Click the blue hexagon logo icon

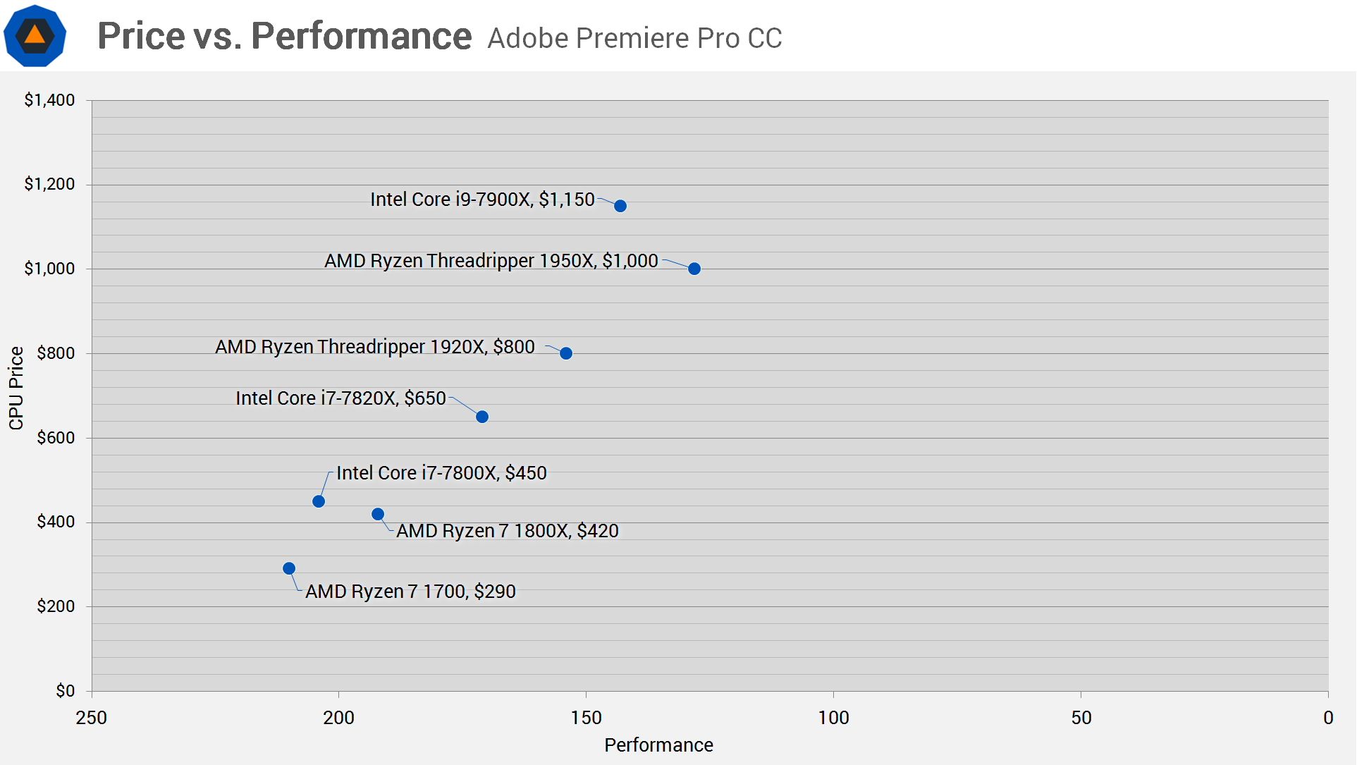point(35,35)
